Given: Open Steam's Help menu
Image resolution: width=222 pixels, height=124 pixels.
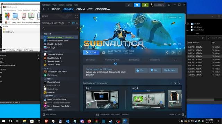Looking at the screenshot, I should point(76,5).
